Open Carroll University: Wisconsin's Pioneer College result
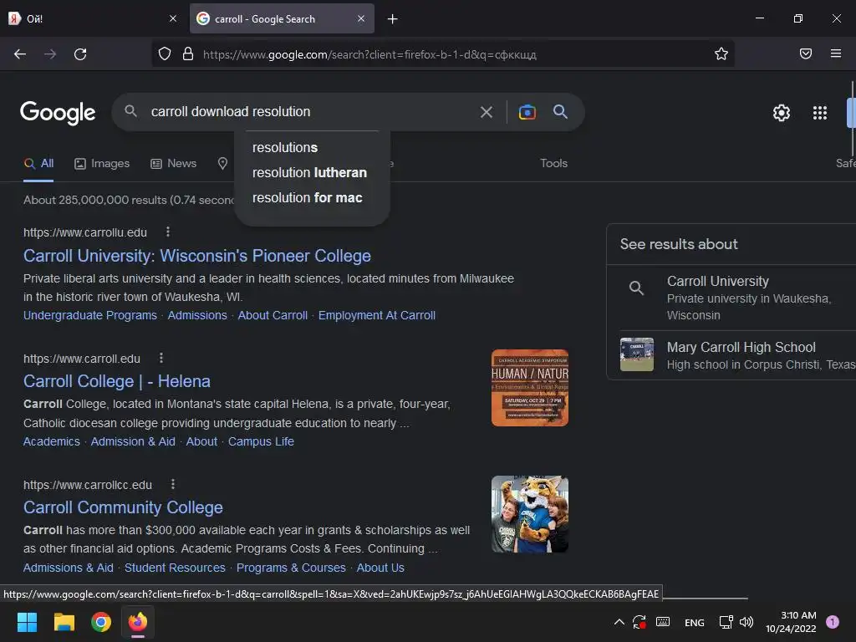Viewport: 856px width, 642px height. point(197,256)
